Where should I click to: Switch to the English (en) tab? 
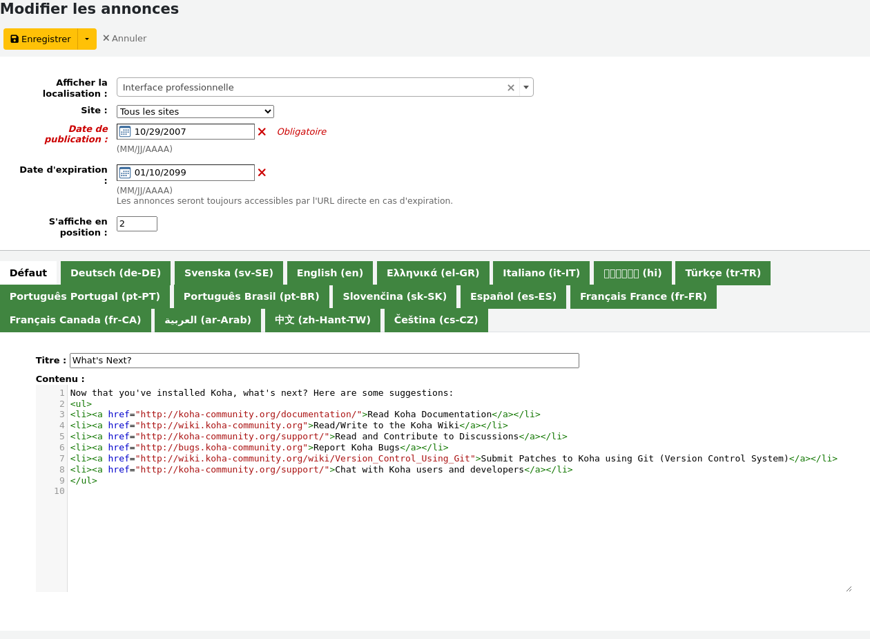[x=329, y=273]
